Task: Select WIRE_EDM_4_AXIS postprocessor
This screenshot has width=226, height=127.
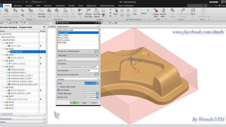Action: point(65,30)
